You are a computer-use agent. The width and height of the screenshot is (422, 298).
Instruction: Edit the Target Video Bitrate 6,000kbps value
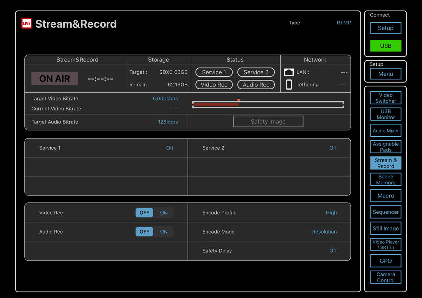(165, 99)
